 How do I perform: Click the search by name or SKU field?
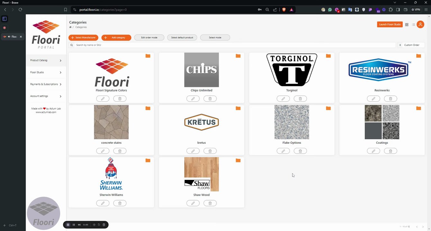pyautogui.click(x=232, y=45)
